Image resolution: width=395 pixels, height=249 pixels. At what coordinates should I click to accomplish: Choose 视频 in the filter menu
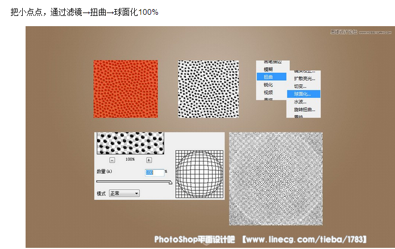268,92
